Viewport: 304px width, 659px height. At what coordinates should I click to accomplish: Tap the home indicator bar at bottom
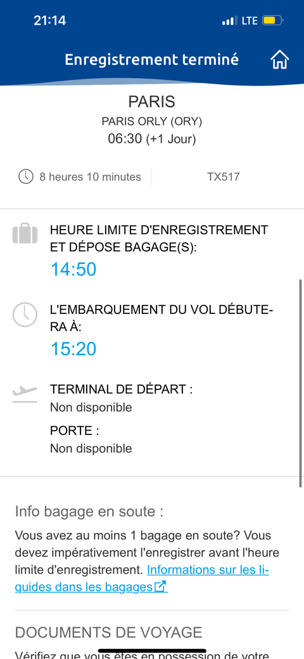(152, 651)
